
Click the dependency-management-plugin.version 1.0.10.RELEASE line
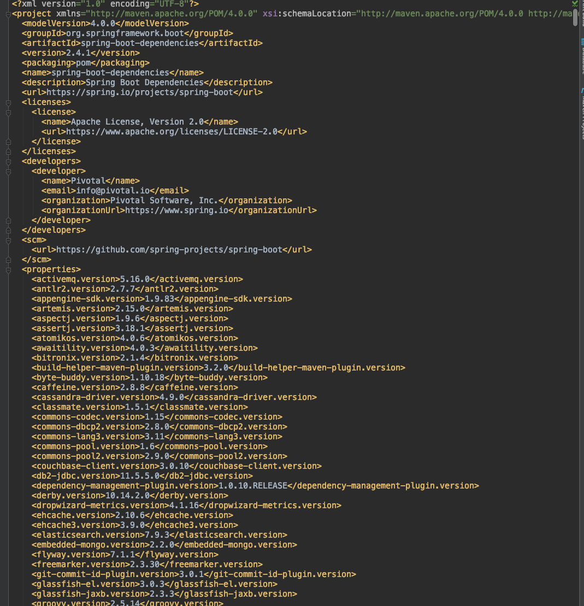point(256,486)
